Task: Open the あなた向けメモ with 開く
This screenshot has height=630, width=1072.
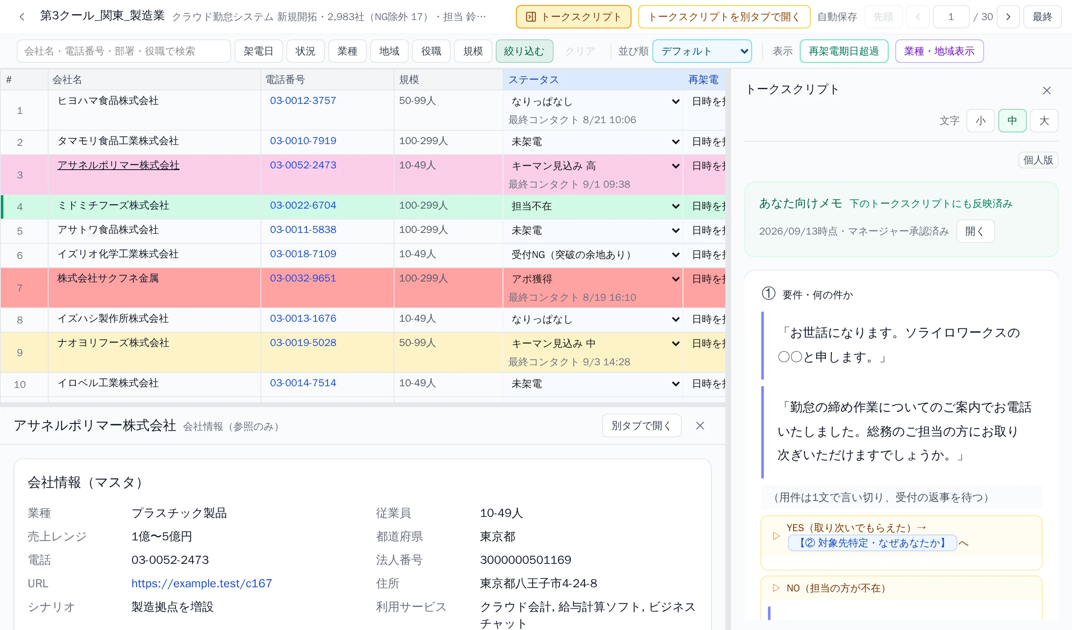Action: coord(975,231)
